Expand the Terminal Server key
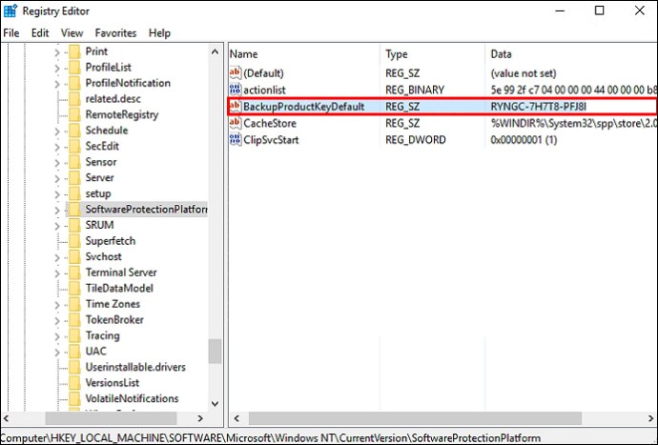658x445 pixels. (x=57, y=273)
